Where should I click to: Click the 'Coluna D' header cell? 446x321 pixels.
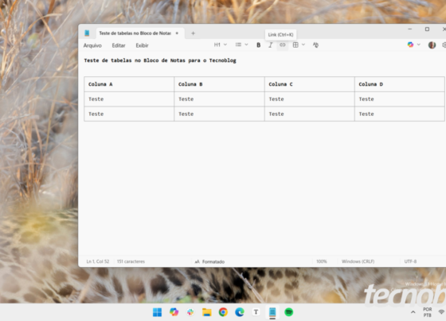[400, 84]
